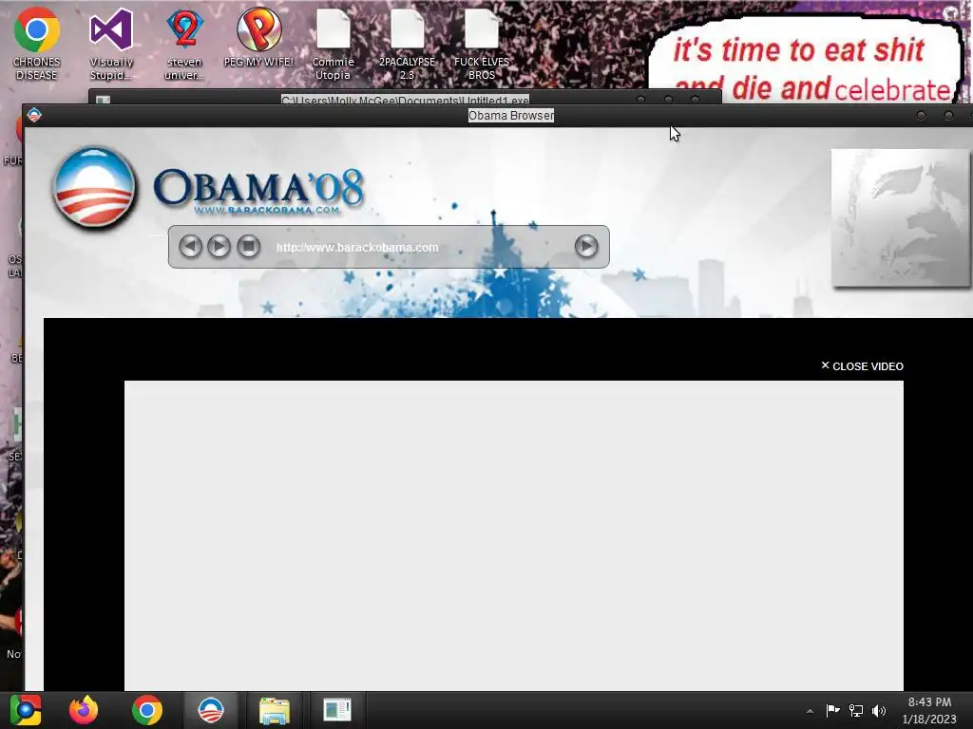Open FUCK ELVES BROS file icon
This screenshot has height=729, width=973.
click(482, 44)
